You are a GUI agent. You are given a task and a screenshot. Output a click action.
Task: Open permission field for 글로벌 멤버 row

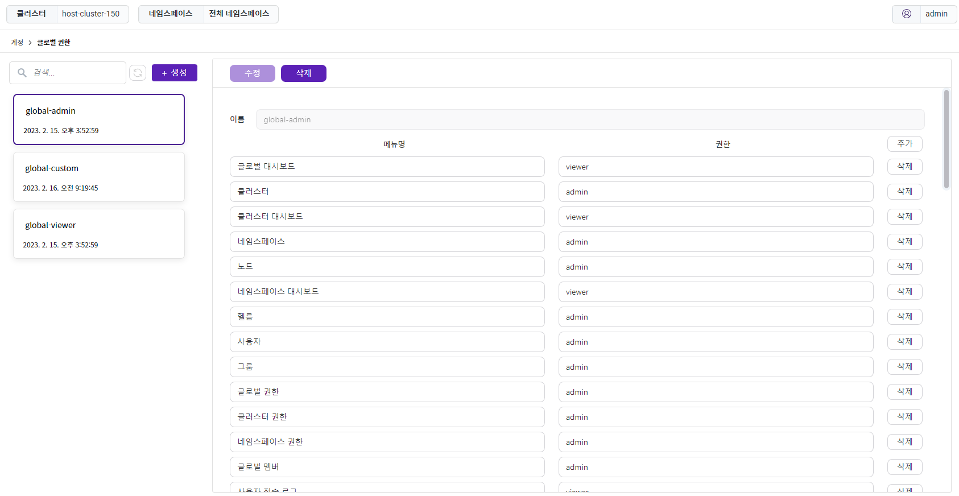point(716,467)
